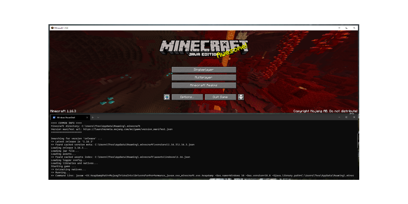Minimize the Minecraft window
408x204 pixels.
[x=339, y=28]
